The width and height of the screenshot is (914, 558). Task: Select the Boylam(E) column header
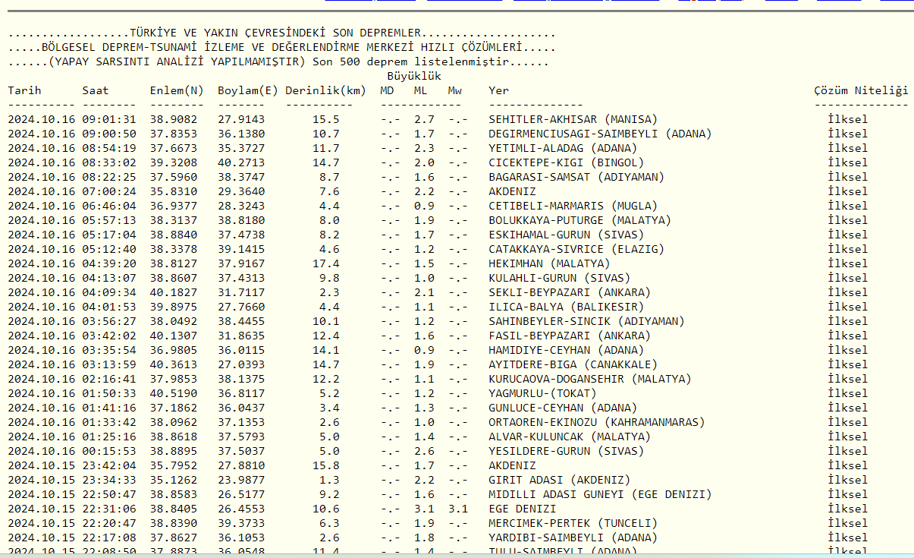(x=247, y=90)
